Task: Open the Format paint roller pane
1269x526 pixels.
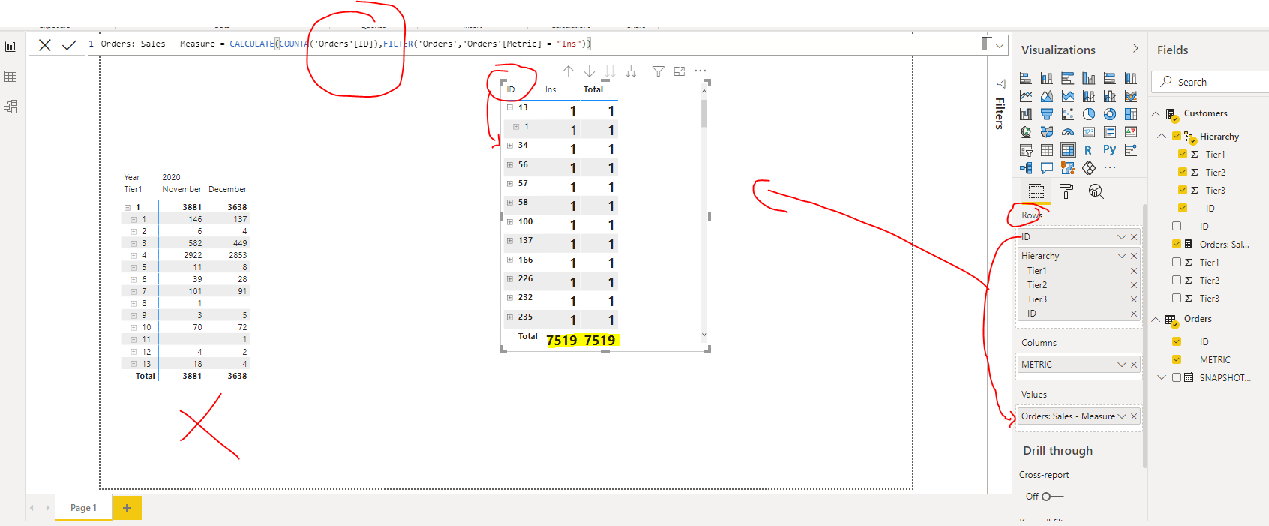Action: tap(1066, 191)
